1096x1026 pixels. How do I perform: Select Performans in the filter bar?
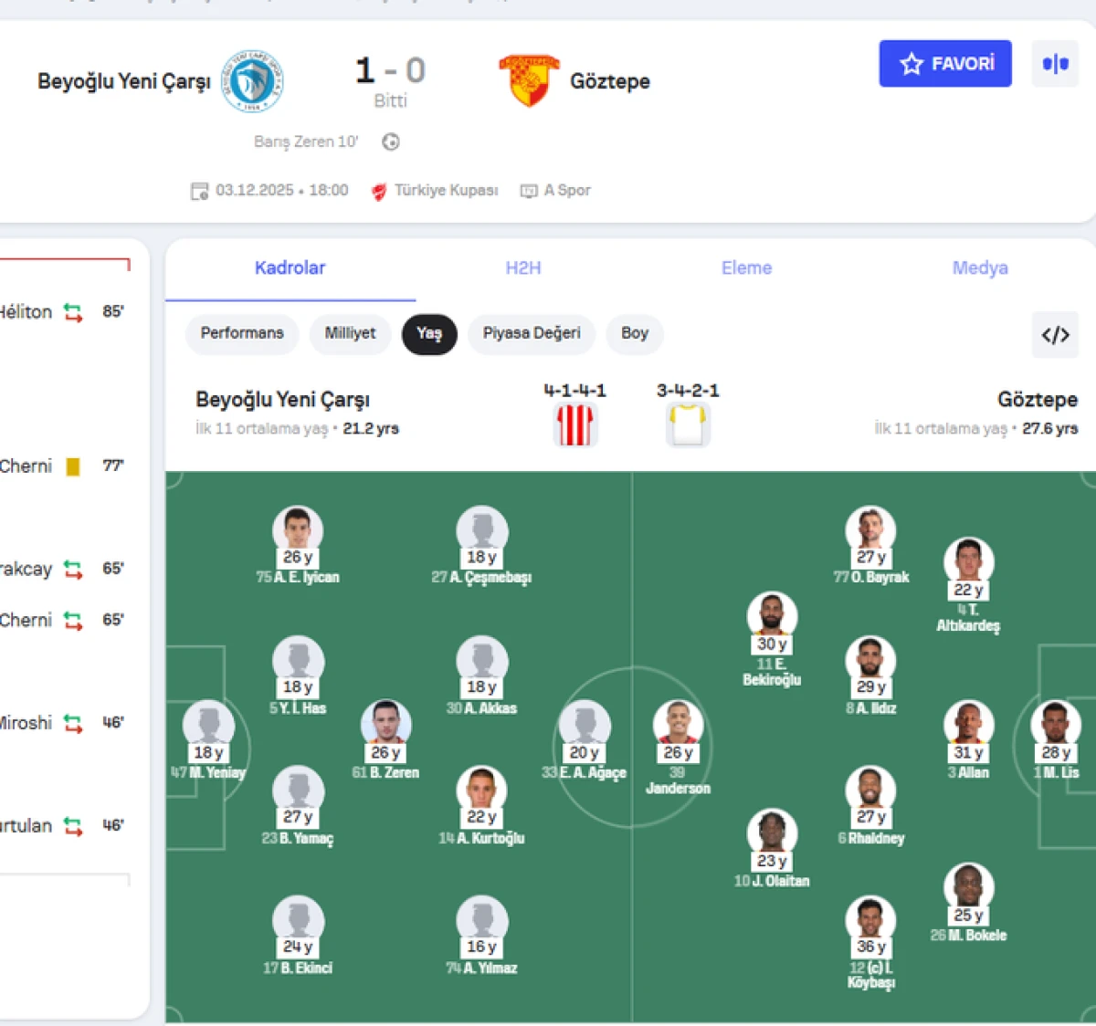tap(241, 334)
